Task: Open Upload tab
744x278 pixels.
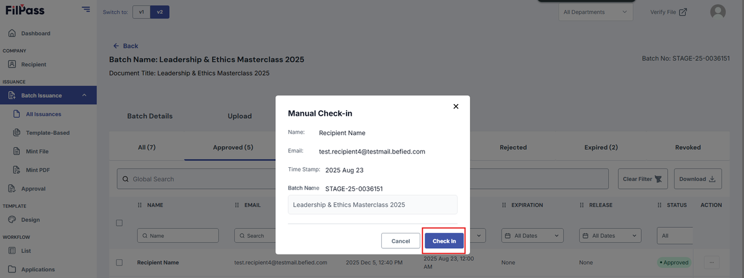Action: coord(239,116)
